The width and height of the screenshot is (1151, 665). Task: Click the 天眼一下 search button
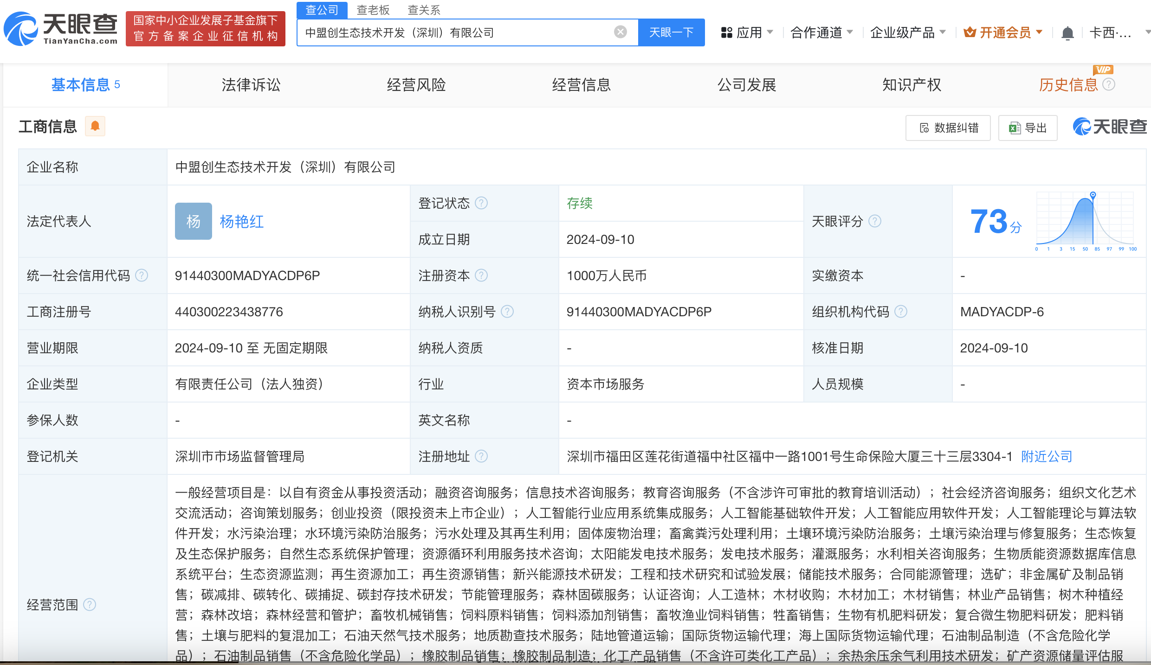671,32
